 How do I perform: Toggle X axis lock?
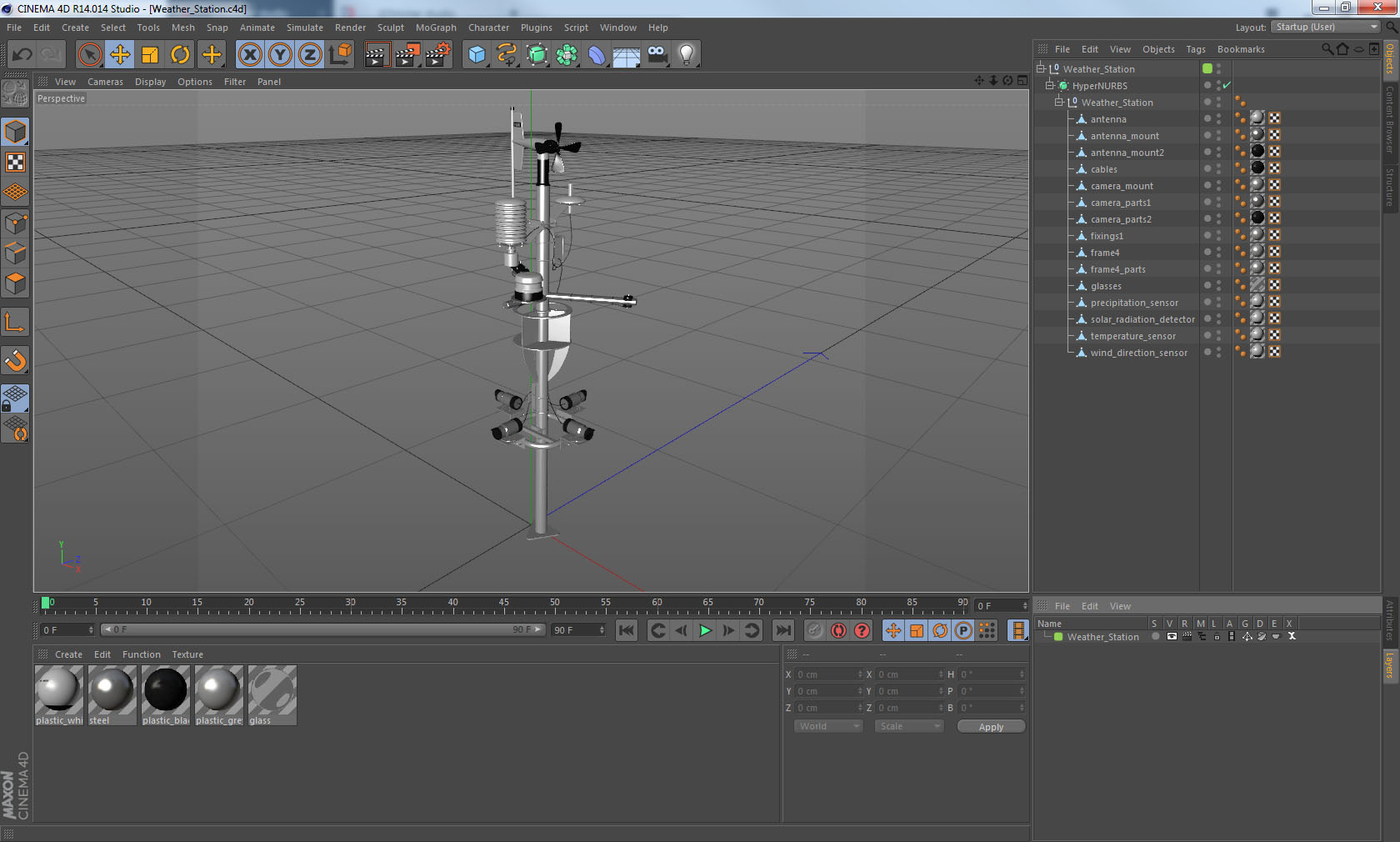[x=249, y=55]
